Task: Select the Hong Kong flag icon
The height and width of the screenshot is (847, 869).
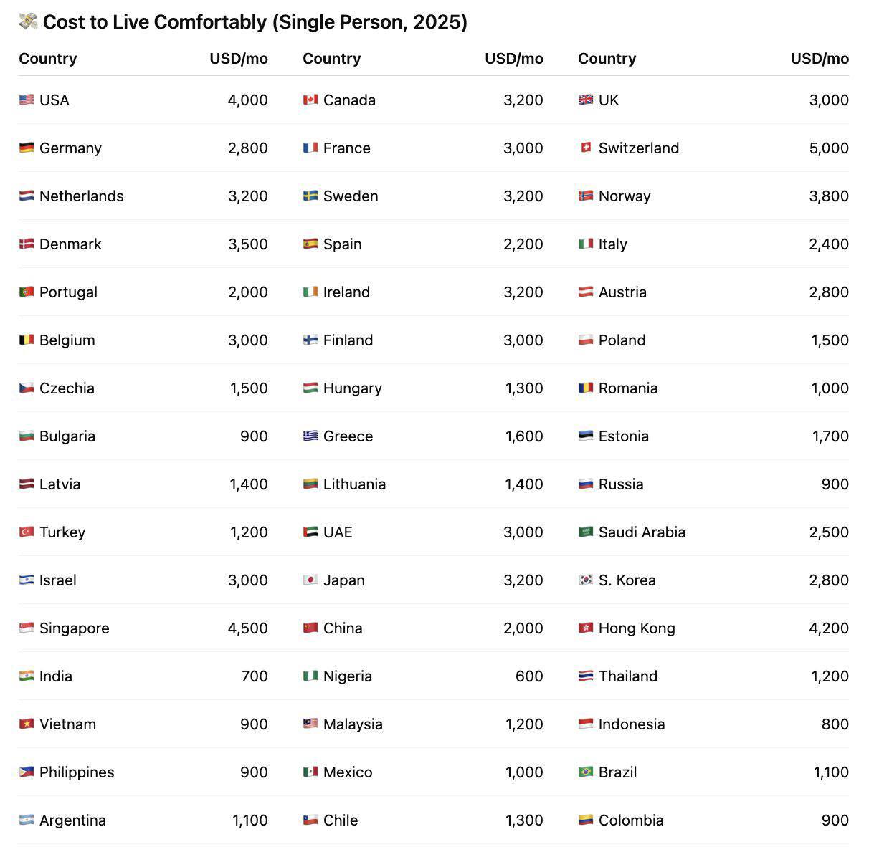Action: point(586,628)
